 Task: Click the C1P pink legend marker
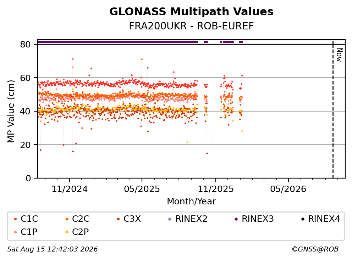point(15,232)
